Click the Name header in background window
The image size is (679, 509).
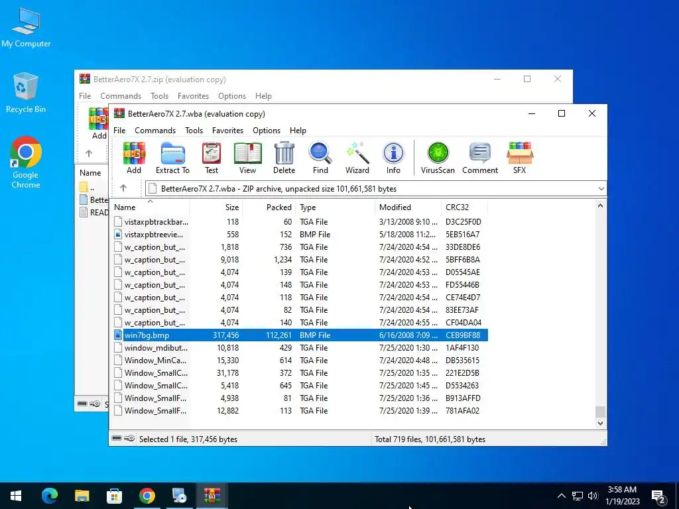click(90, 173)
